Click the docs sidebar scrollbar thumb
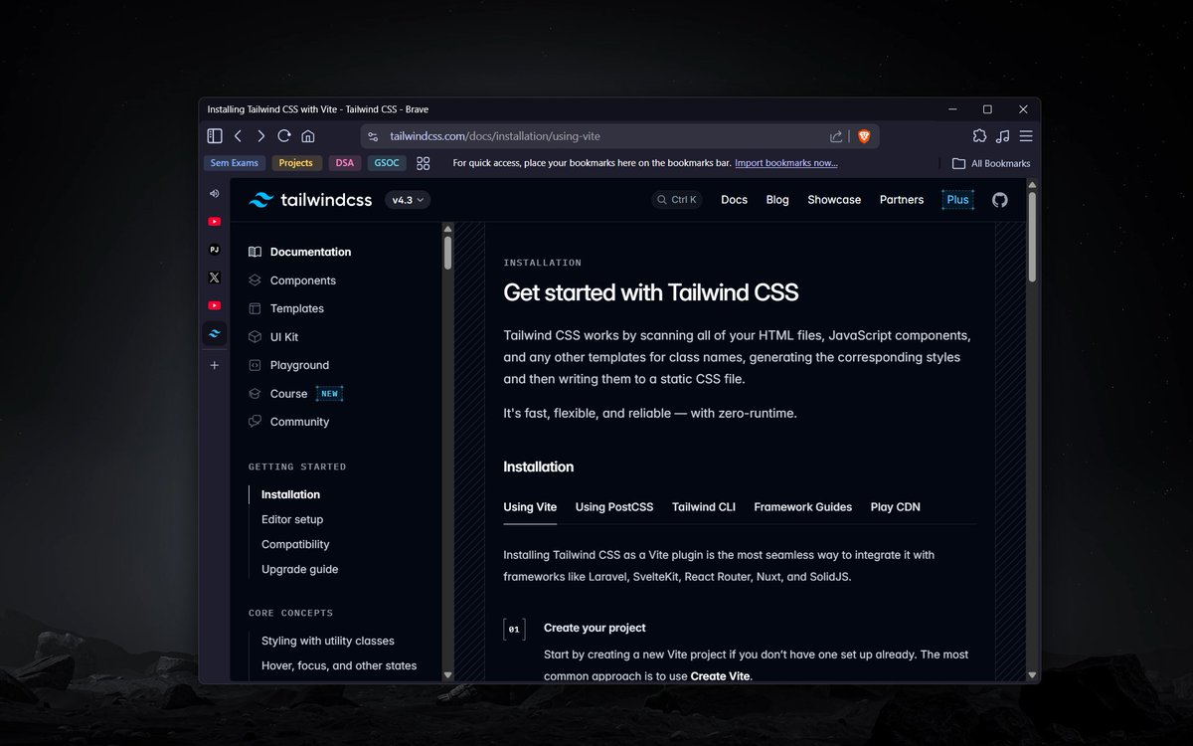This screenshot has height=746, width=1193. click(x=448, y=253)
